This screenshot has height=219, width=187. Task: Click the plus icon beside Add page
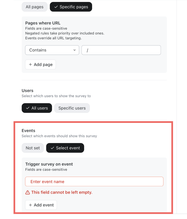pyautogui.click(x=30, y=64)
